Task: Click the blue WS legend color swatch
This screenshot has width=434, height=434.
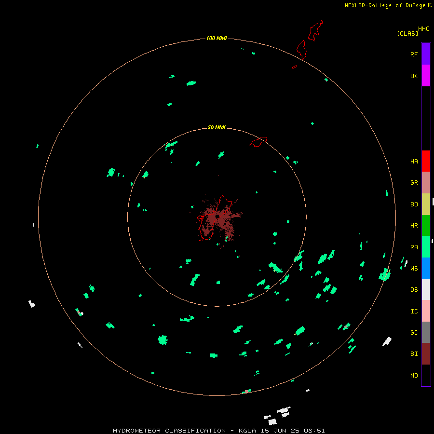Action: point(426,268)
